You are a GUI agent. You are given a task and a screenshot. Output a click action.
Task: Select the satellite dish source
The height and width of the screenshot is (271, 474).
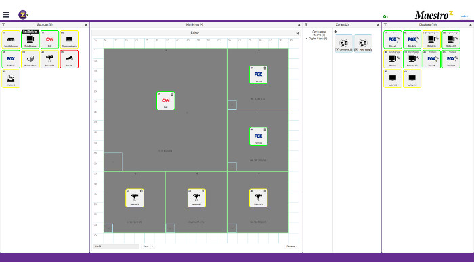[x=30, y=59]
